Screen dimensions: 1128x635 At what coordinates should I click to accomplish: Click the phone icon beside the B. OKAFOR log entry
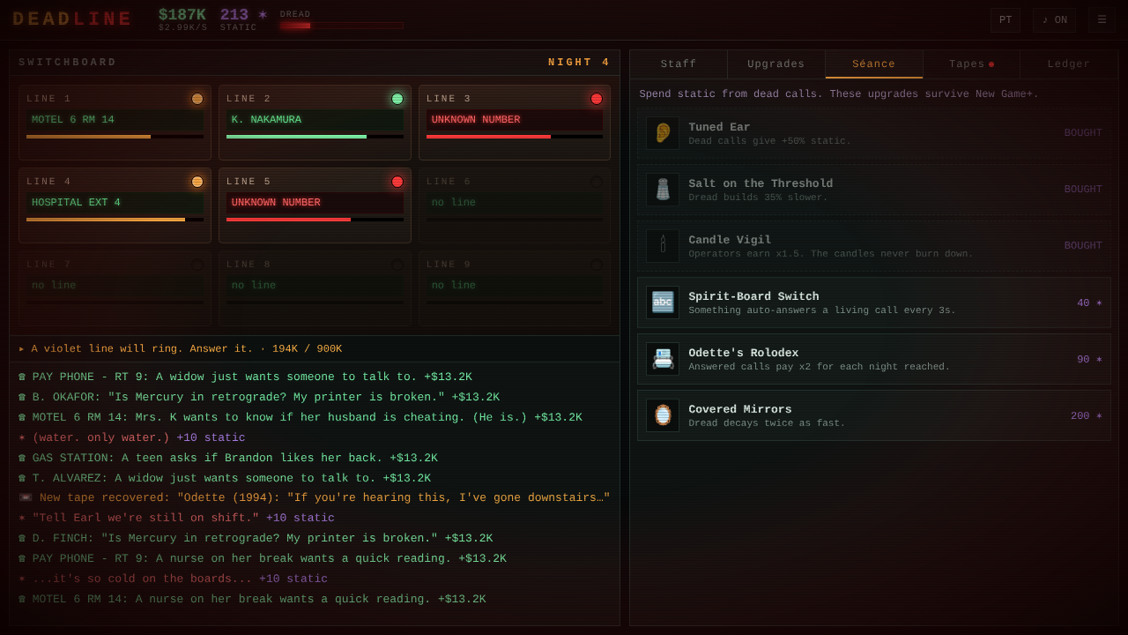pos(22,398)
